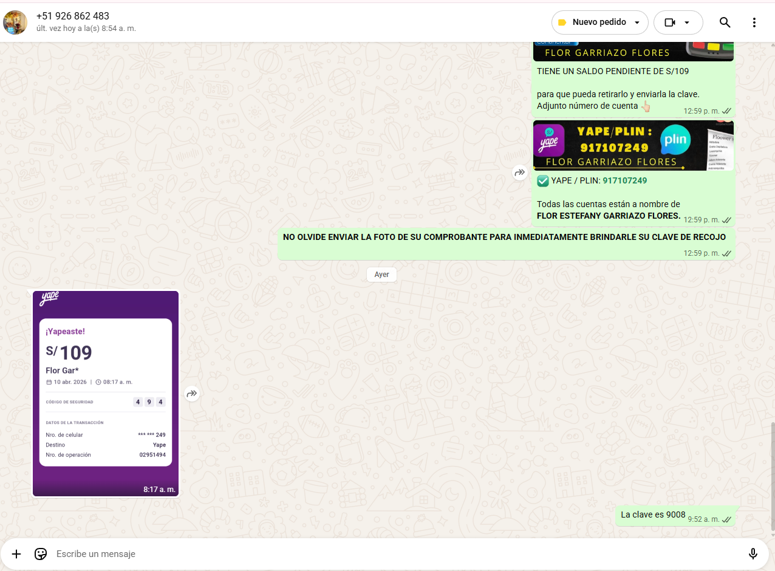Expand the Nuevo pedido label dropdown
Image resolution: width=775 pixels, height=571 pixels.
(637, 22)
